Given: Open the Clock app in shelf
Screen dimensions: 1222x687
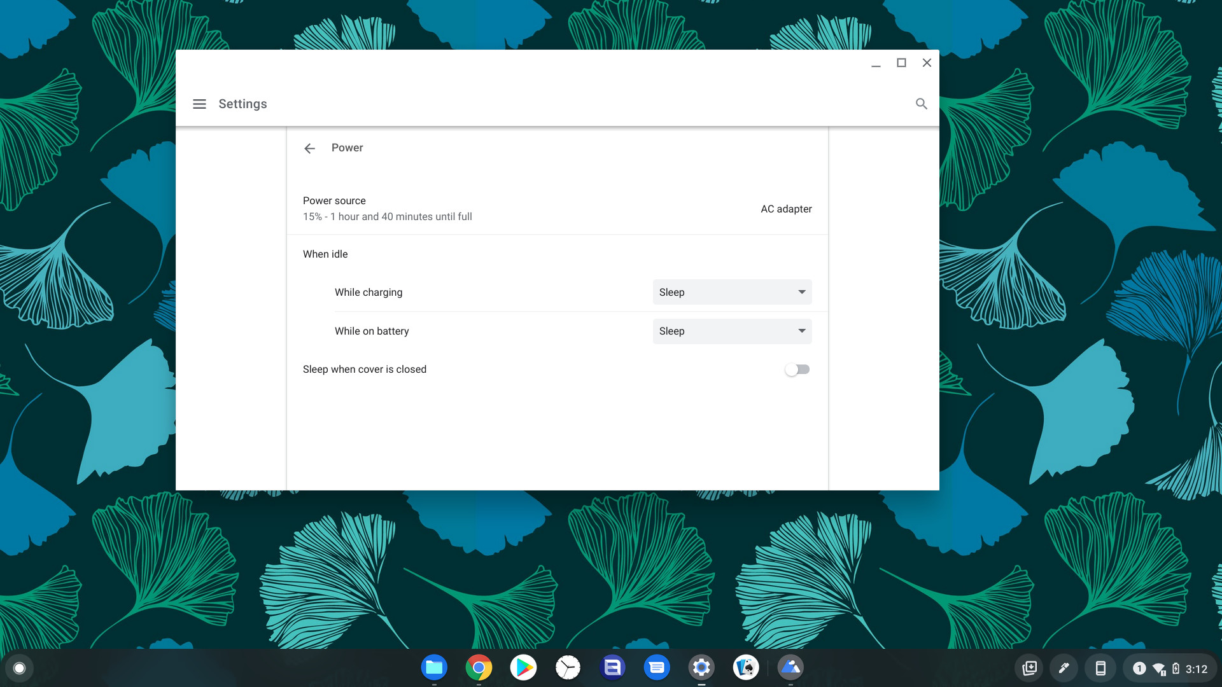Looking at the screenshot, I should [x=568, y=667].
